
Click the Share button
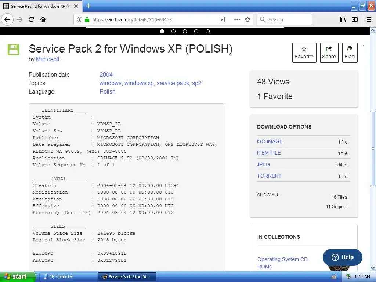pyautogui.click(x=329, y=53)
